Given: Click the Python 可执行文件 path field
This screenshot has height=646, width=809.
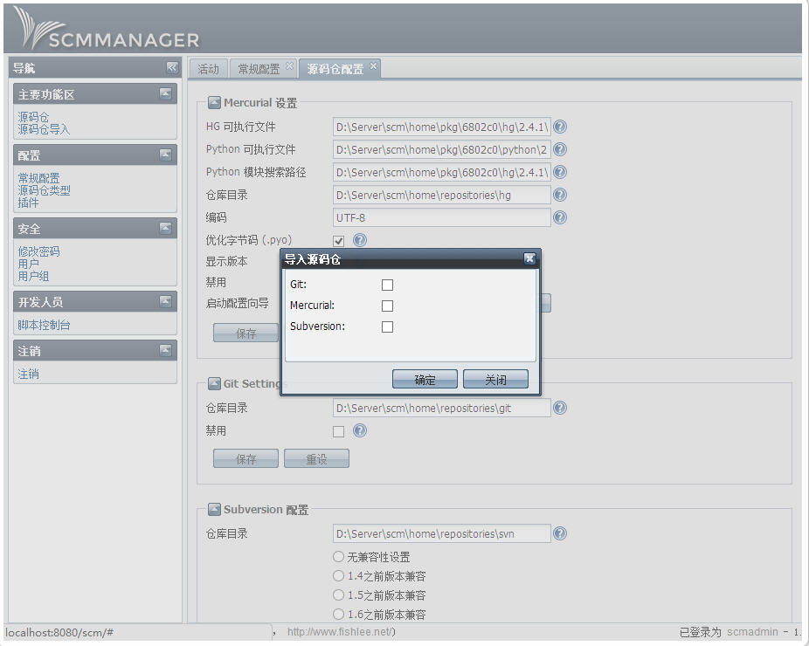Looking at the screenshot, I should pyautogui.click(x=442, y=149).
